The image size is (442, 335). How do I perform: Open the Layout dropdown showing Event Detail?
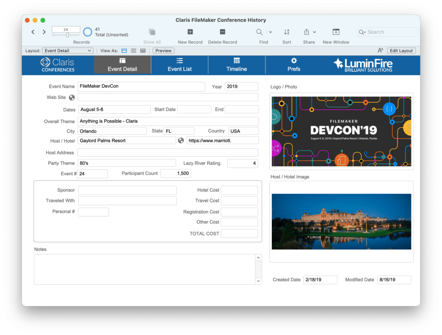(68, 51)
